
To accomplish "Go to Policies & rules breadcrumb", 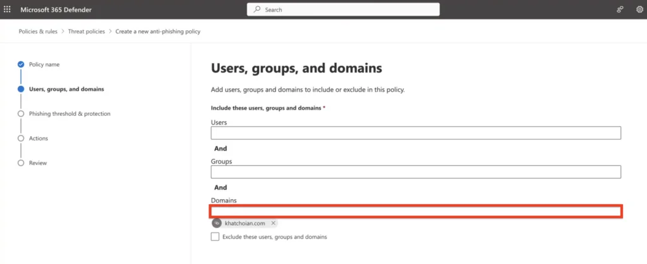I will 38,32.
